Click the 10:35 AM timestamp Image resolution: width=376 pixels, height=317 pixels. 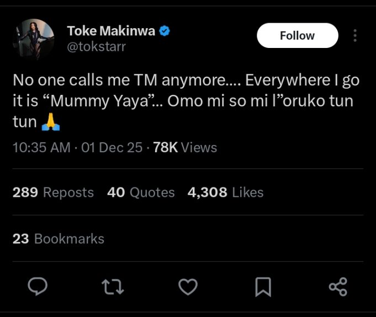click(41, 148)
